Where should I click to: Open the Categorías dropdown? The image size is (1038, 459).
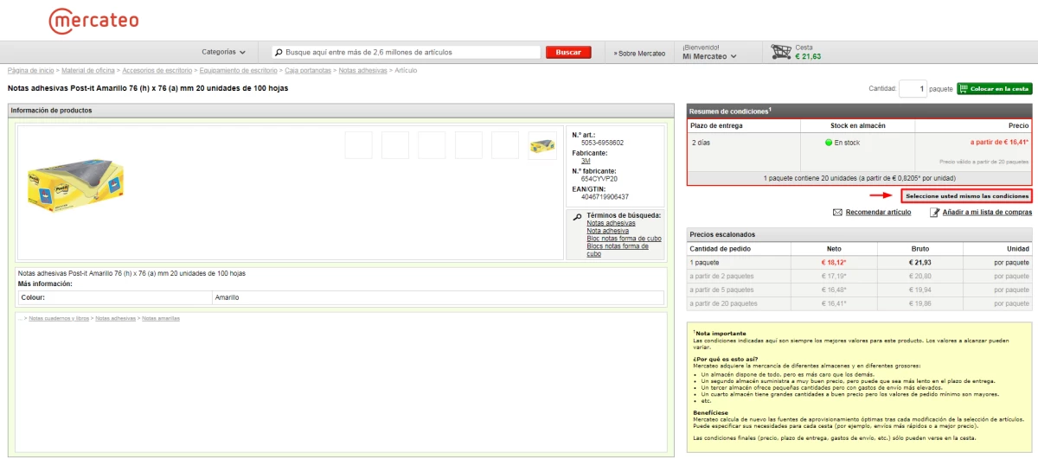pos(223,53)
